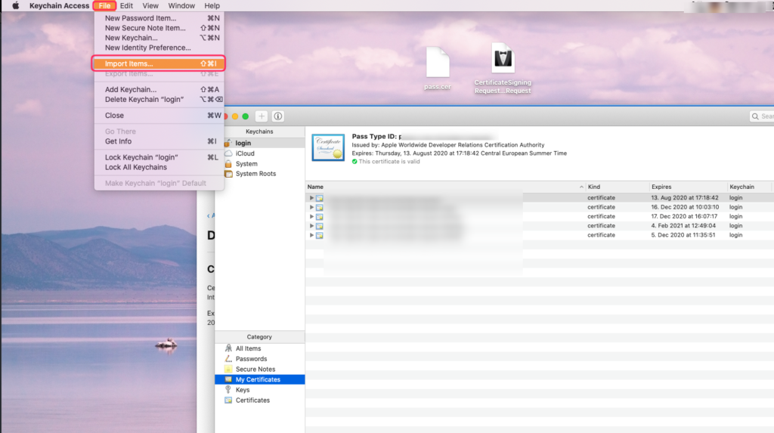Click "5. Dec 2020 at 11:35:51" expiry cell

click(x=683, y=235)
